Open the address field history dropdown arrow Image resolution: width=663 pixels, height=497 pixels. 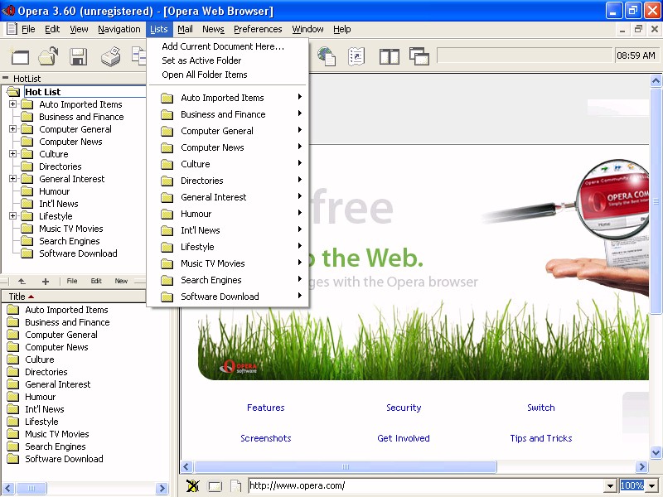(610, 485)
